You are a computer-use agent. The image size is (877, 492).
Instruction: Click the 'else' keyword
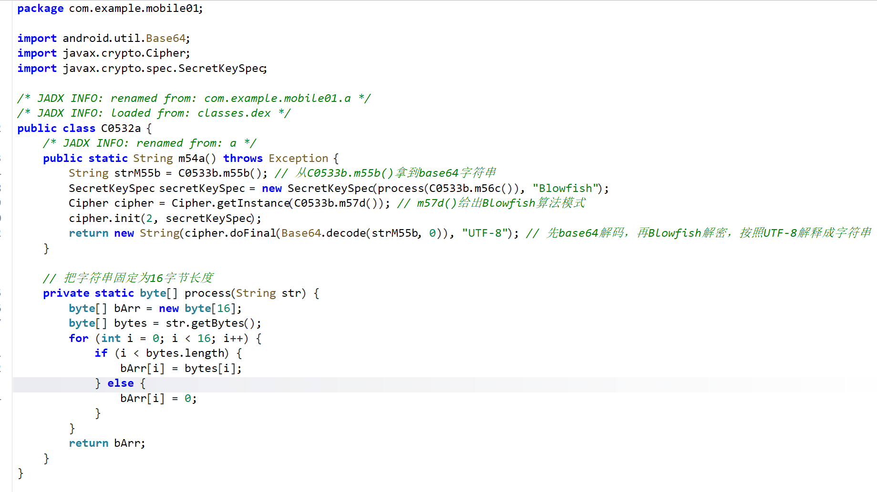[x=121, y=383]
